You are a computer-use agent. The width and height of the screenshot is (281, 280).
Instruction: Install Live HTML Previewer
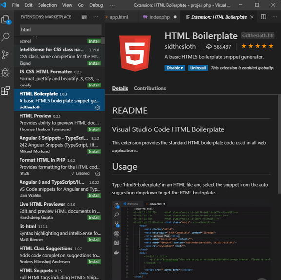(x=94, y=218)
